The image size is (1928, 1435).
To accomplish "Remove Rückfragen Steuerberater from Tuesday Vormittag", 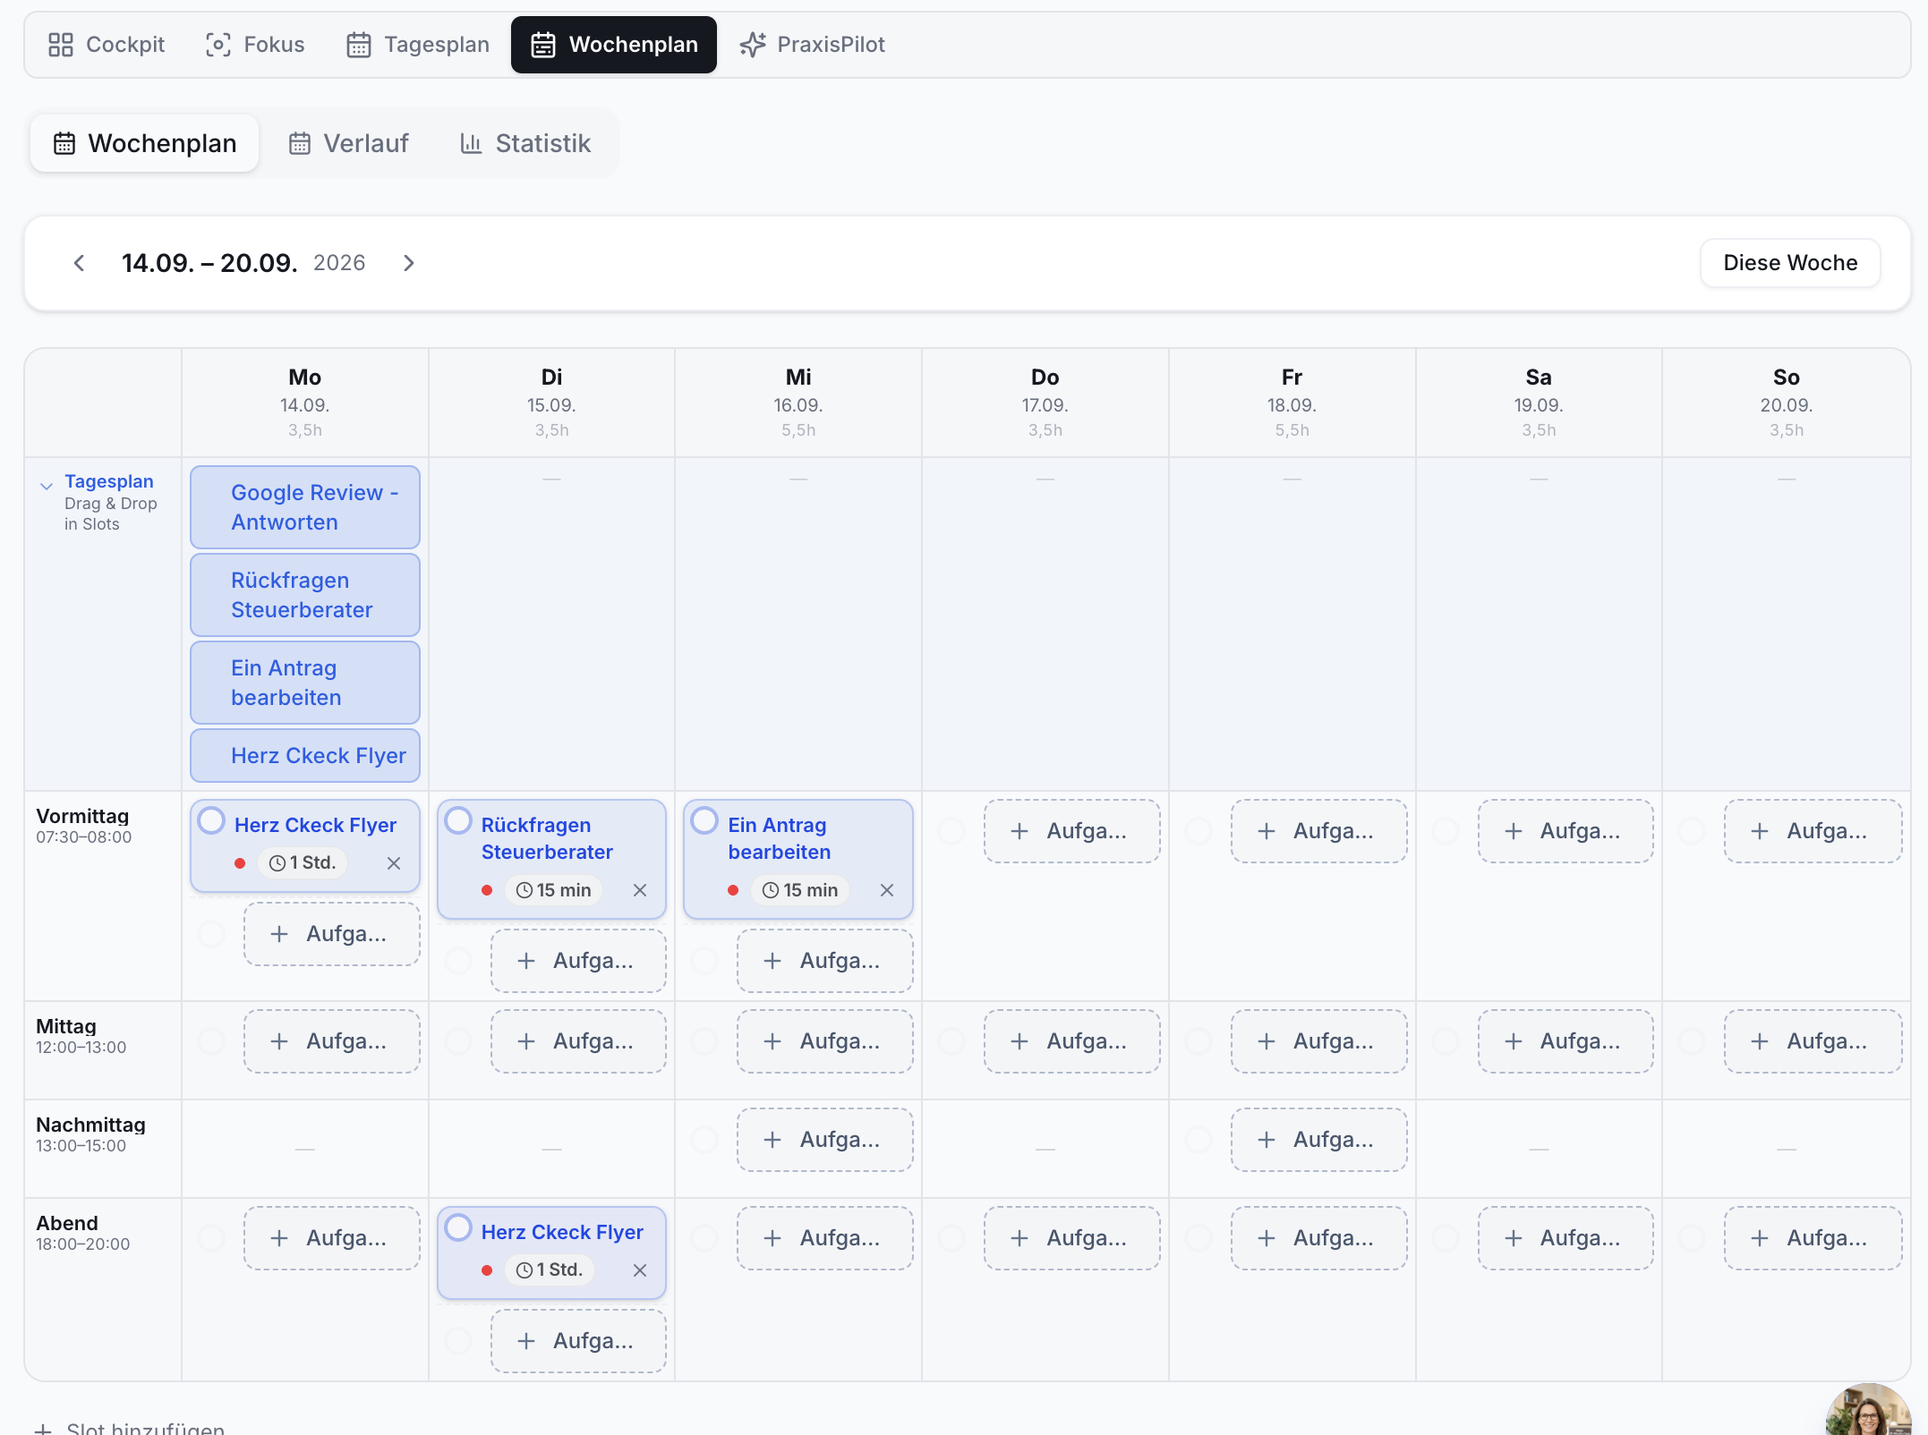I will pyautogui.click(x=640, y=890).
